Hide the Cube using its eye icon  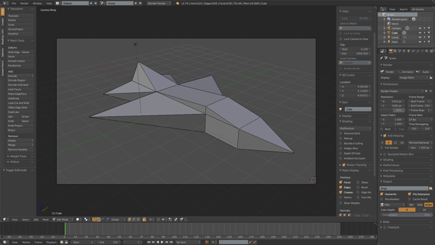click(420, 33)
